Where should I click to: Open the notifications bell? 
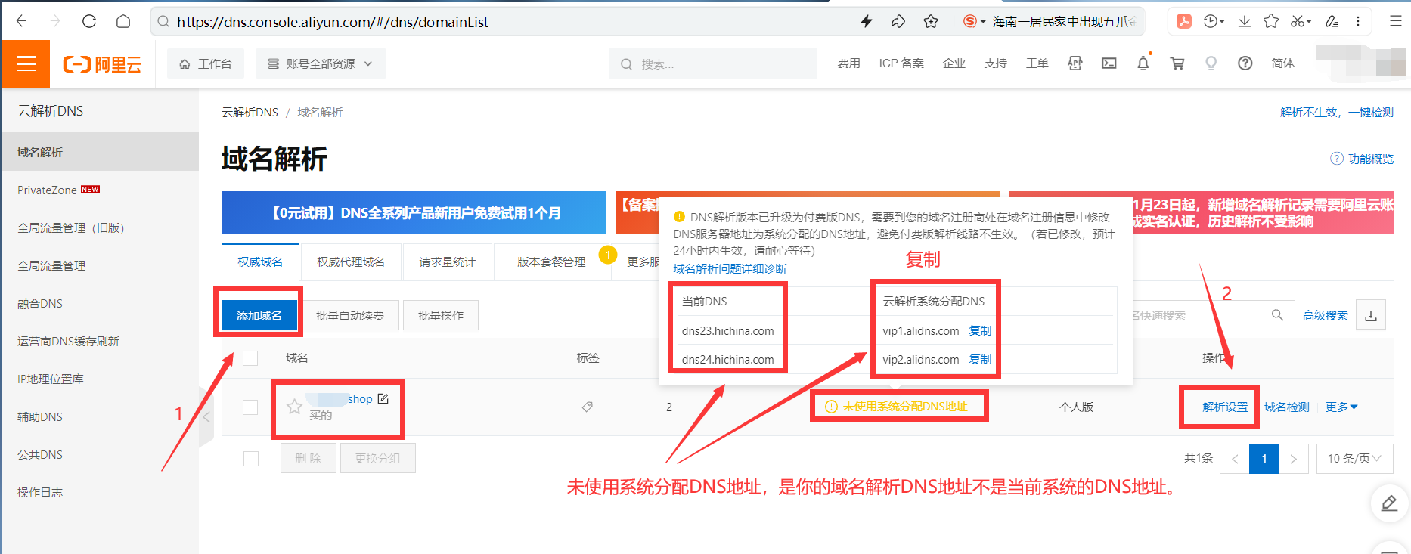click(1143, 63)
